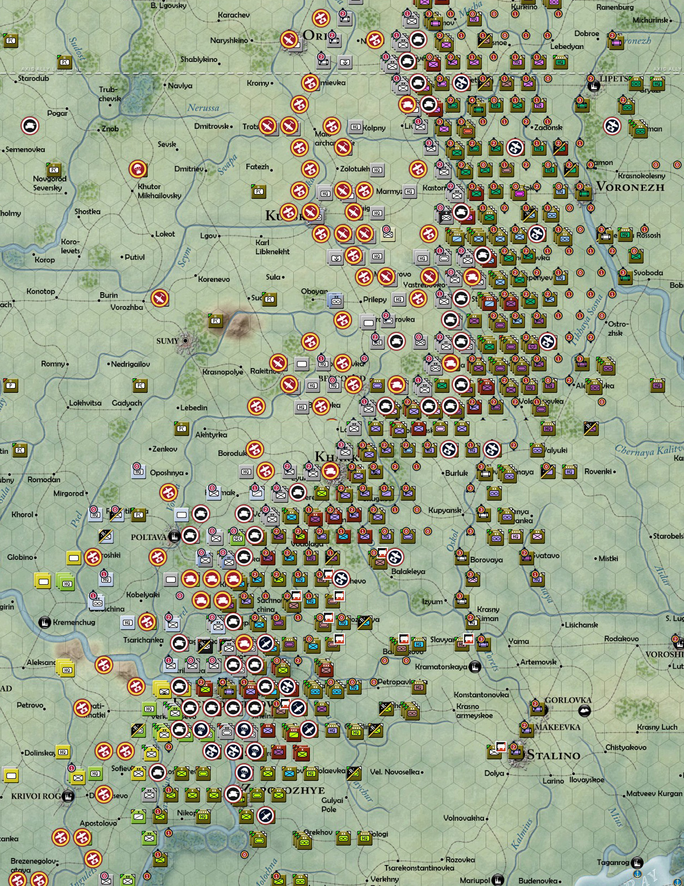Select the PC counter above Akhtyrka
The height and width of the screenshot is (886, 684).
182,428
